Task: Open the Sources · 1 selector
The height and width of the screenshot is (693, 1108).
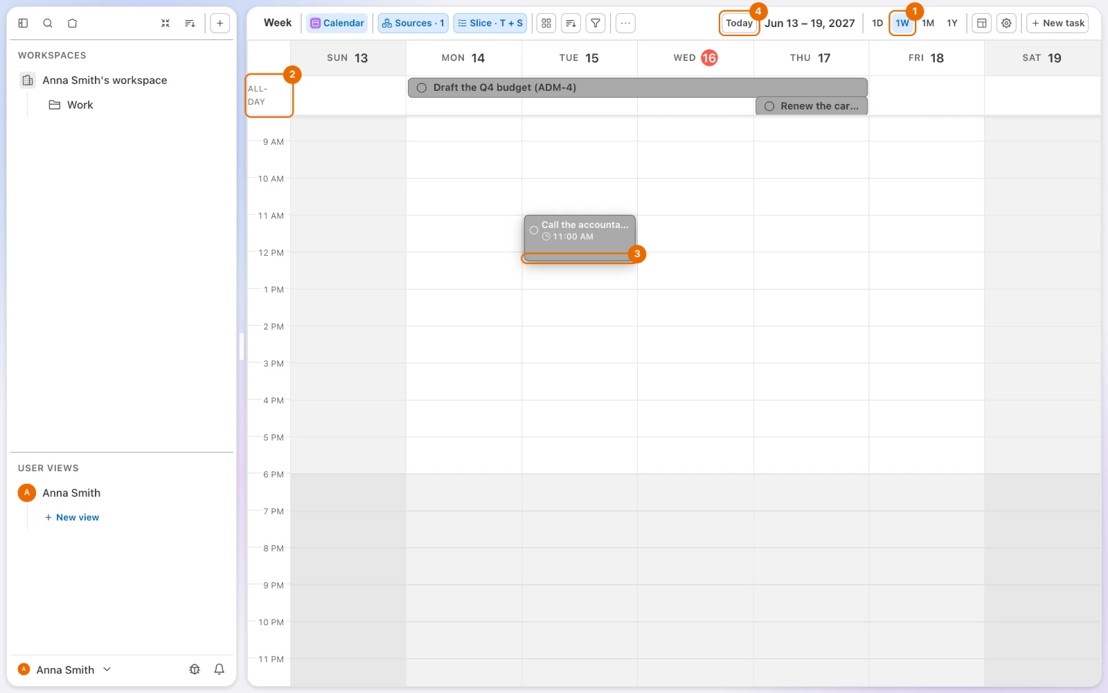Action: coord(413,23)
